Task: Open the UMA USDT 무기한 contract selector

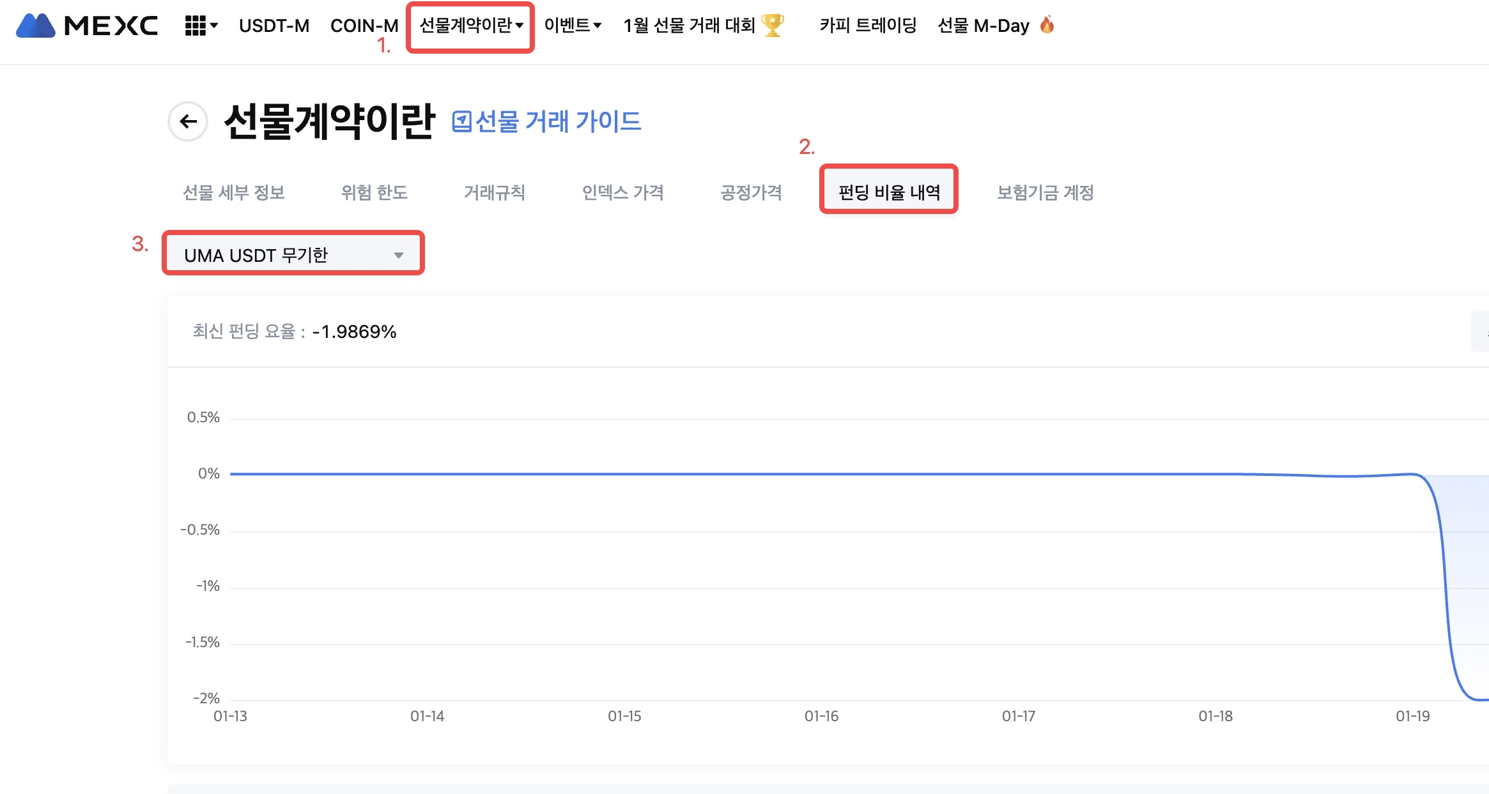Action: (x=293, y=255)
